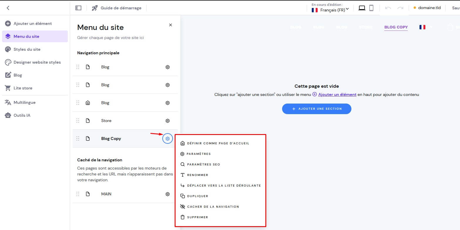460x230 pixels.
Task: Select Définir comme page d'accueil
Action: [218, 143]
